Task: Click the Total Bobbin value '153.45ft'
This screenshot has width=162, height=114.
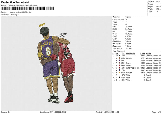Action: pyautogui.click(x=129, y=48)
